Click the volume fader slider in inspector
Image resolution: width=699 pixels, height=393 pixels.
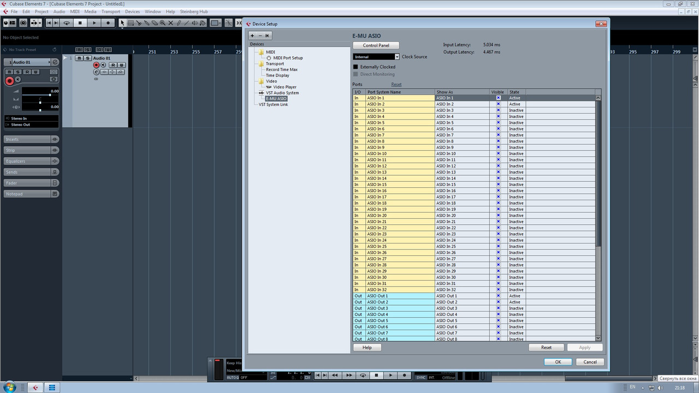point(40,95)
